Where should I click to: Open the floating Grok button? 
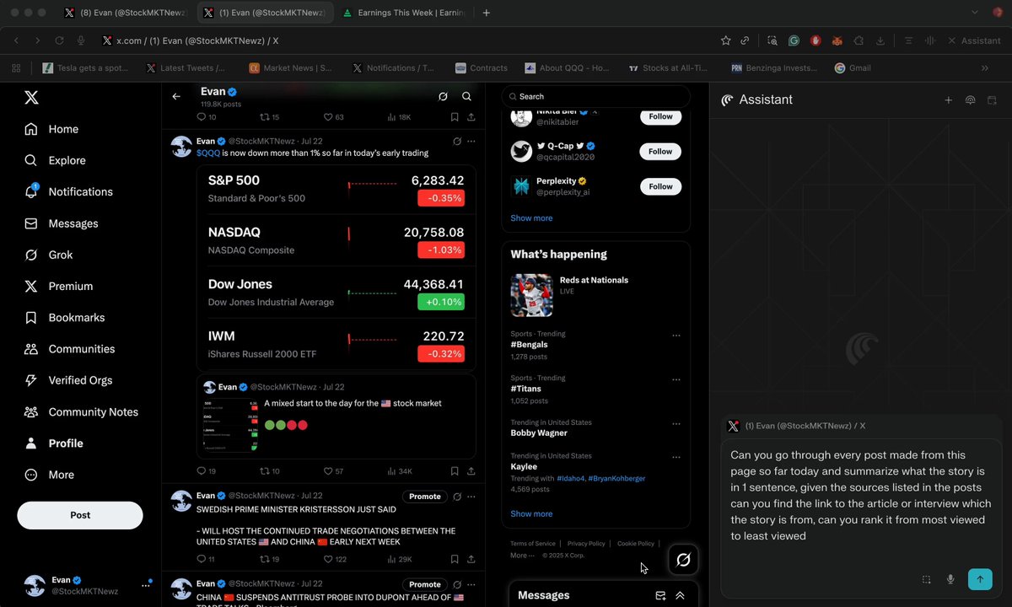pos(683,560)
